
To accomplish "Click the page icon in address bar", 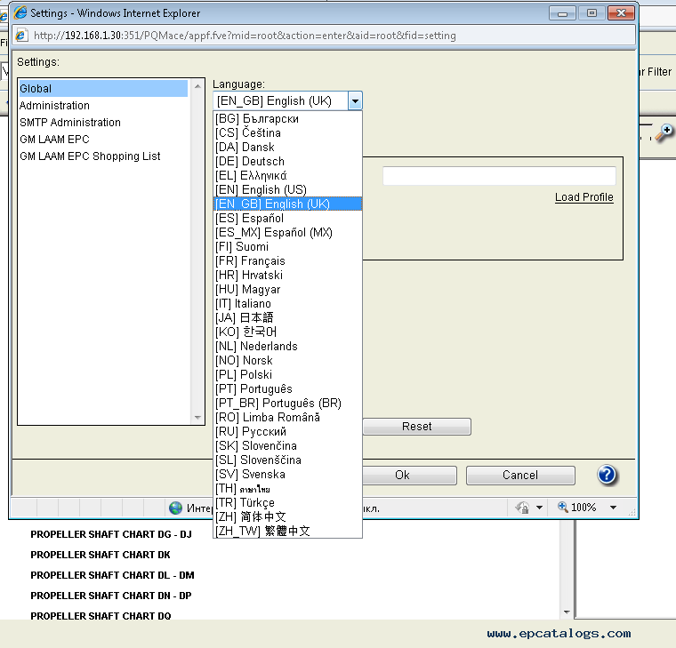I will 21,36.
